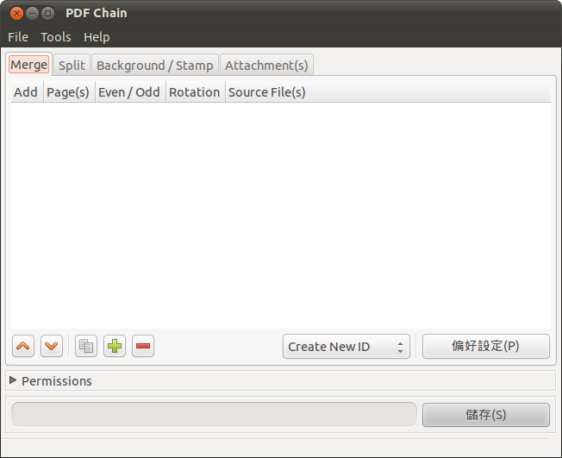
Task: Add a file with the green plus icon
Action: (115, 347)
